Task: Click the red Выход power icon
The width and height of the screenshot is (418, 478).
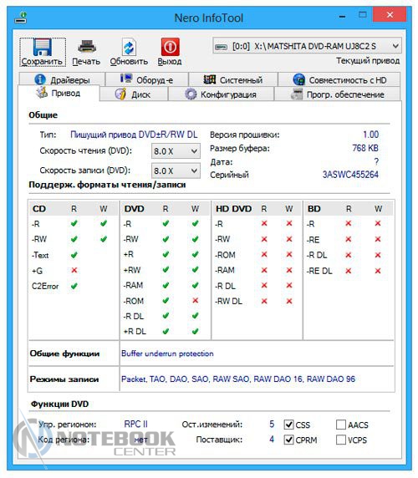Action: [x=170, y=47]
